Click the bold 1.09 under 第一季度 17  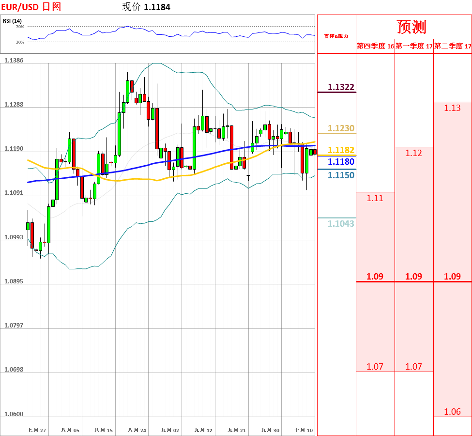(x=413, y=276)
